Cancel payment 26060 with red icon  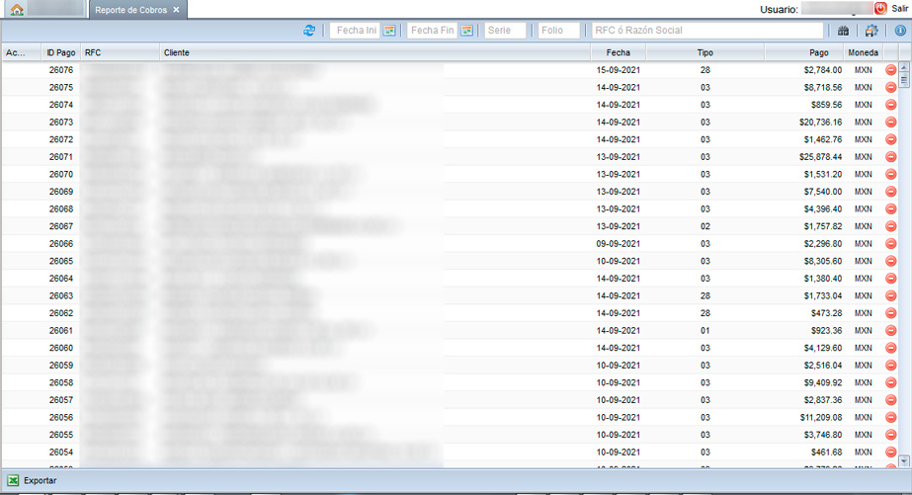pos(890,348)
